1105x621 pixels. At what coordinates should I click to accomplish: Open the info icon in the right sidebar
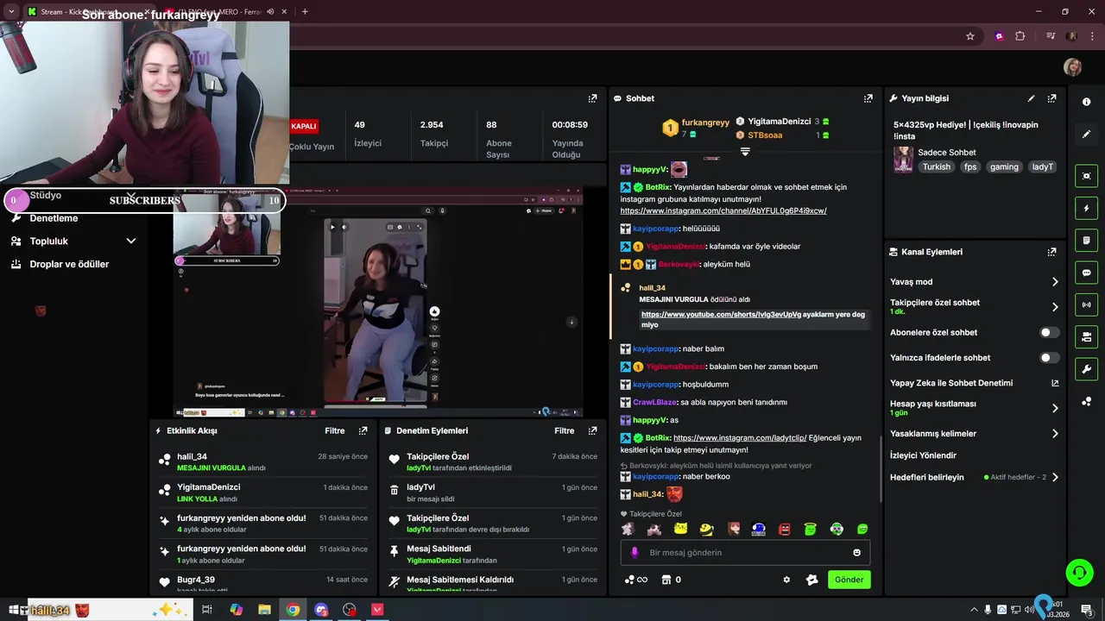click(1086, 102)
